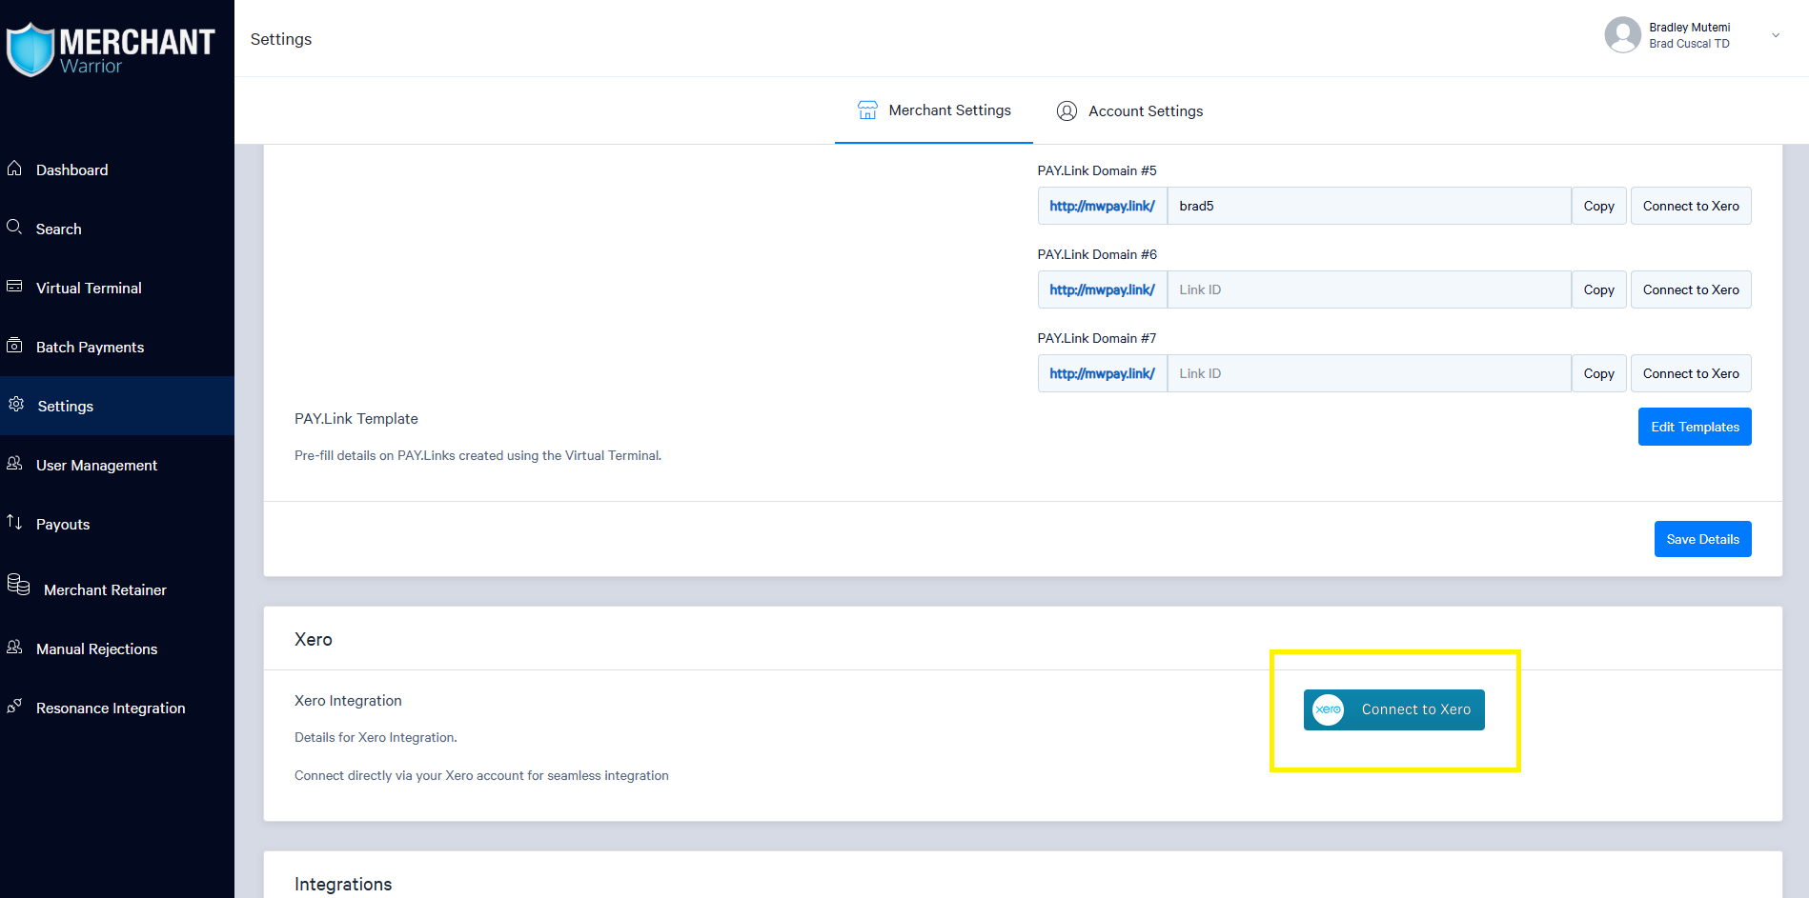Click the Edit Templates button
This screenshot has height=898, width=1809.
(1695, 427)
